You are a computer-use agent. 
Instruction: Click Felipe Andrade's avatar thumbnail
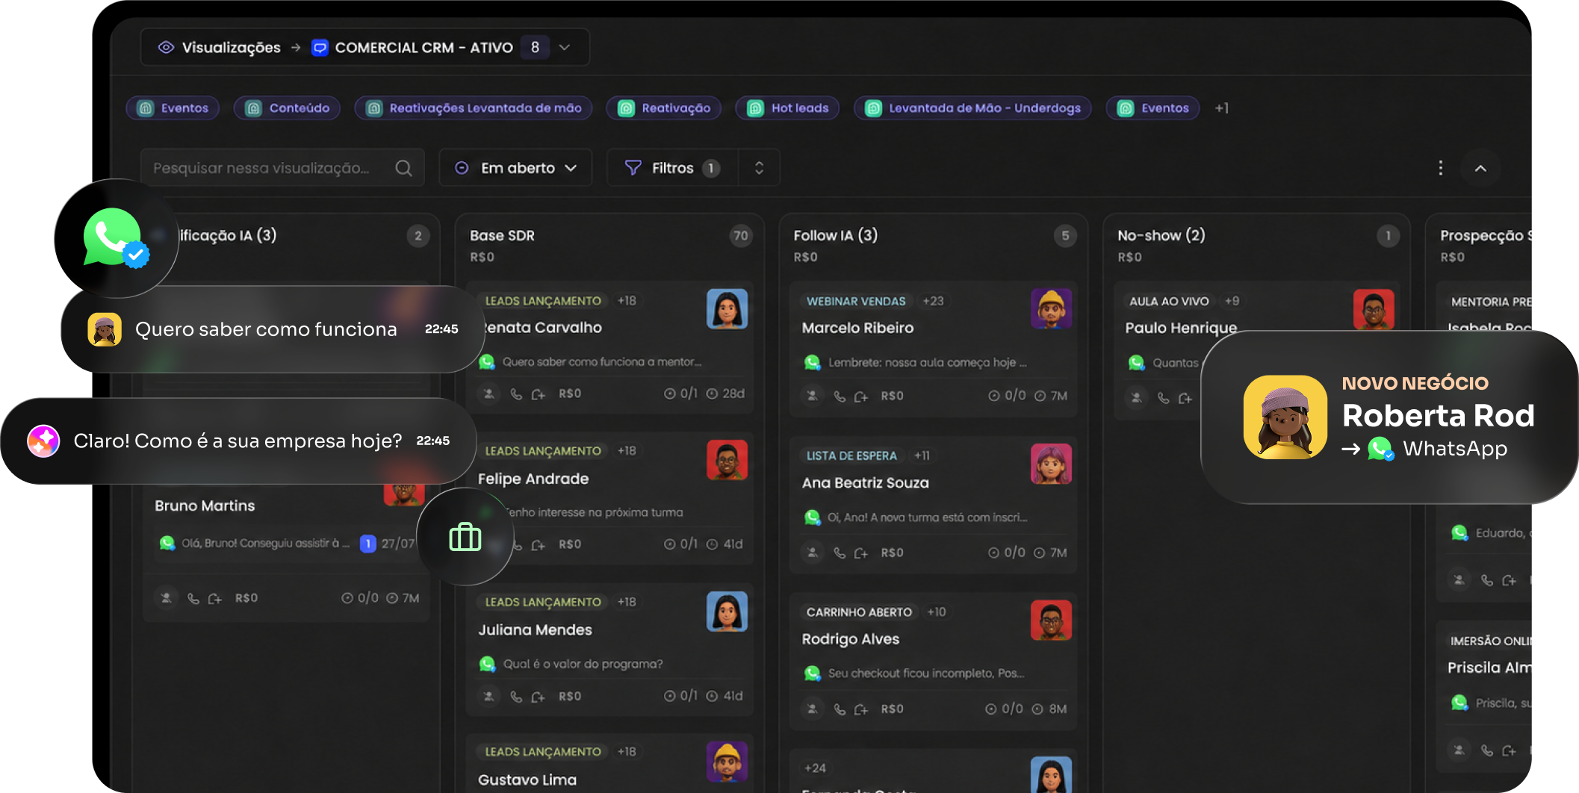click(x=727, y=459)
